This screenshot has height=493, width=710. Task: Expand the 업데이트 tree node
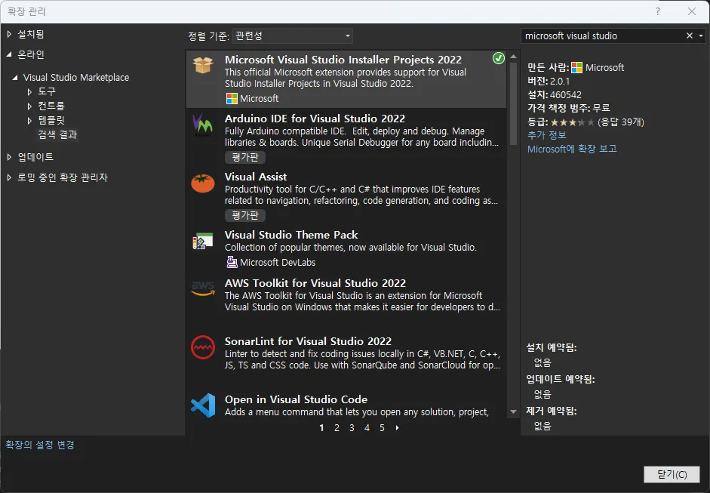(9, 157)
